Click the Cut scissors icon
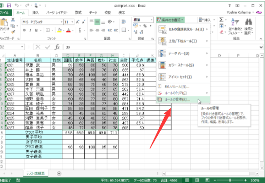The height and width of the screenshot is (183, 265). (x=13, y=20)
